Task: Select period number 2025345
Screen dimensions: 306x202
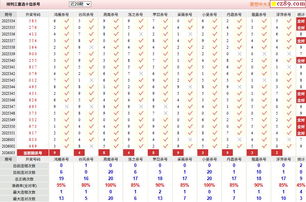Action: (8, 93)
